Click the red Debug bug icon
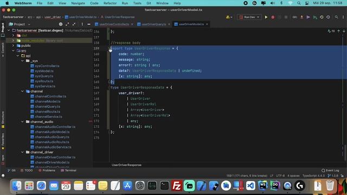Viewport: 347px width, 195px height. [x=273, y=17]
